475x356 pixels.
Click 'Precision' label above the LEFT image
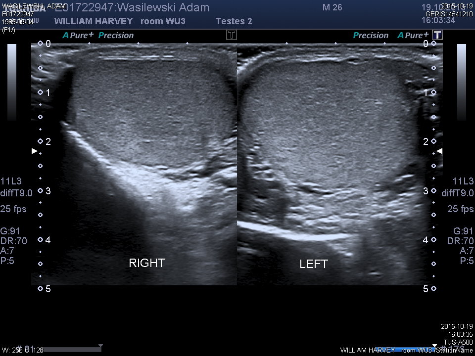point(371,35)
